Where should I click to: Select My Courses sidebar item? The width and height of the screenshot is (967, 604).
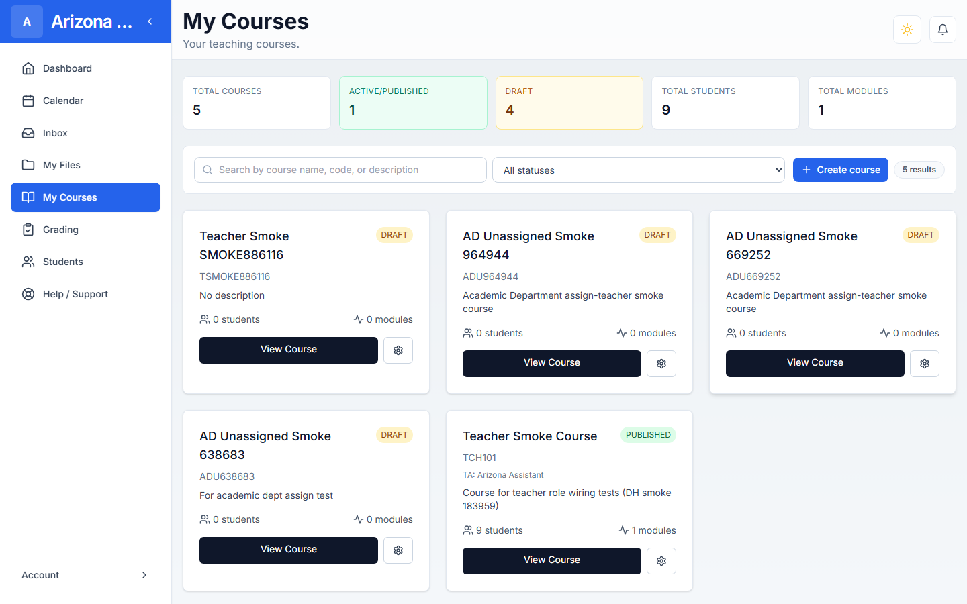click(85, 197)
